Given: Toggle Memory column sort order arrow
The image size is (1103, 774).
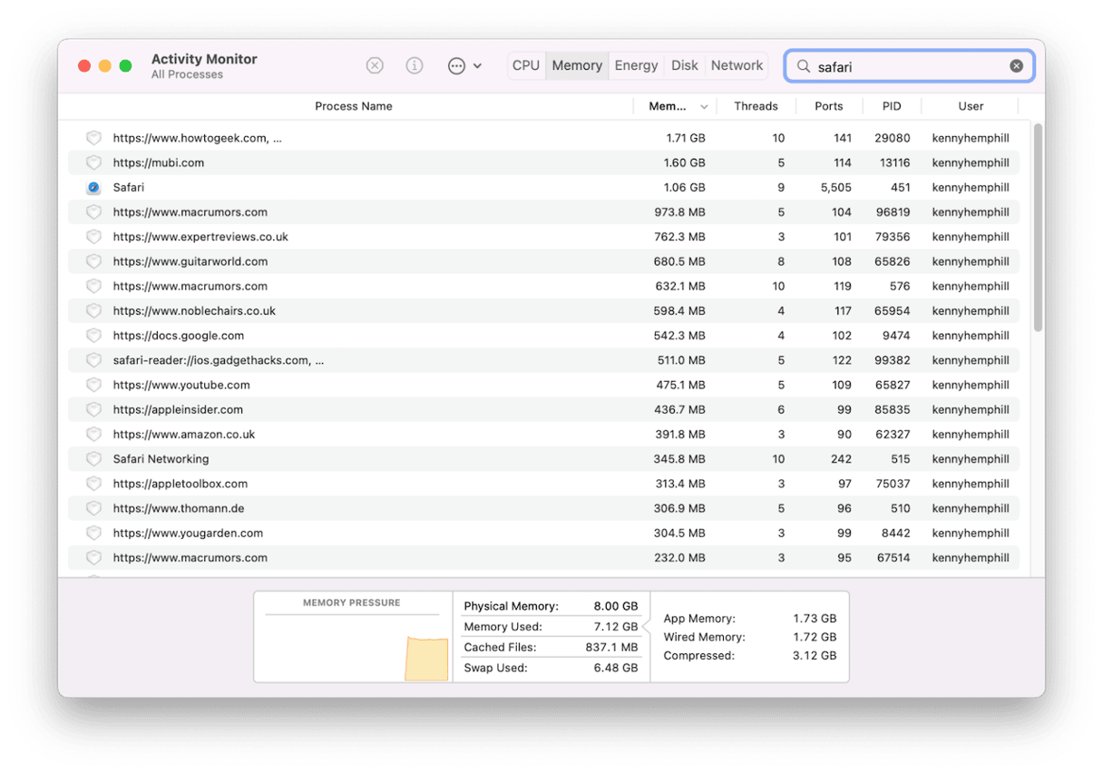Looking at the screenshot, I should [704, 107].
